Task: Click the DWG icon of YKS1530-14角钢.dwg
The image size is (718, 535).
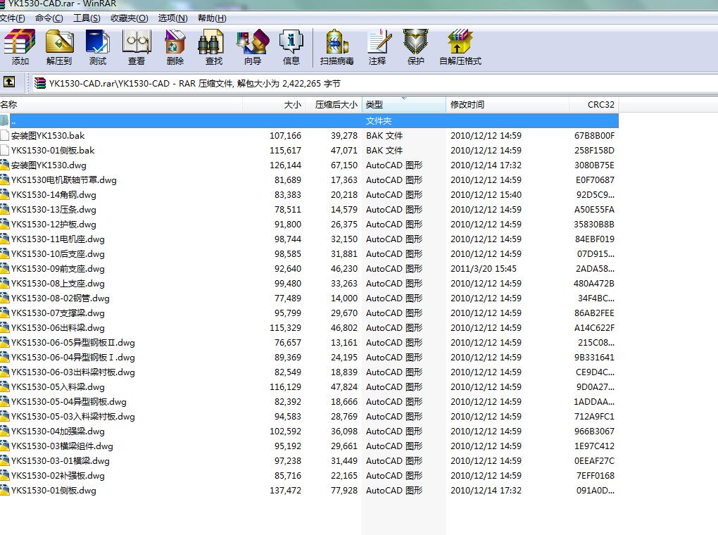Action: 5,195
